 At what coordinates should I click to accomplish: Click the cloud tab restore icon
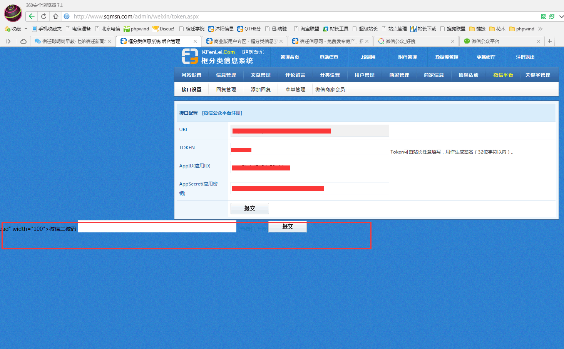(23, 41)
